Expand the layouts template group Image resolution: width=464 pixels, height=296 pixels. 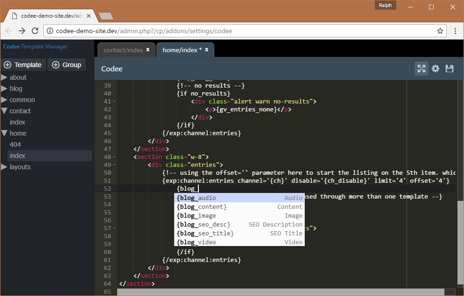4,167
